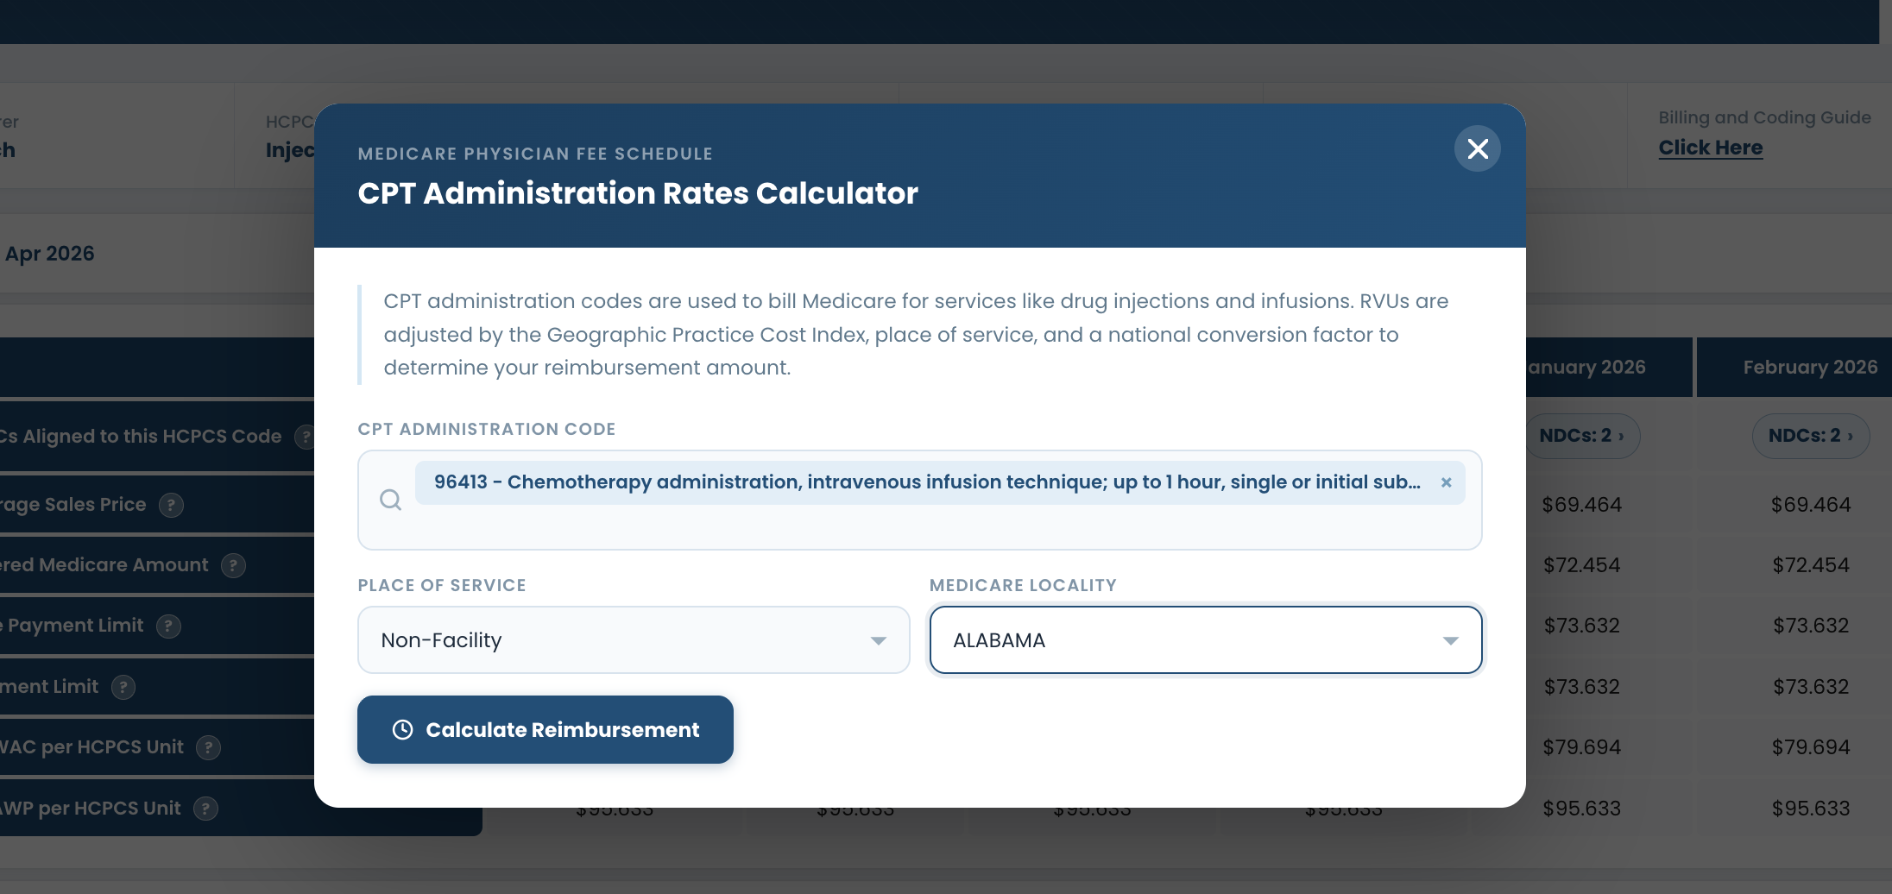Click the February 2026 column header
This screenshot has height=894, width=1892.
tap(1810, 368)
